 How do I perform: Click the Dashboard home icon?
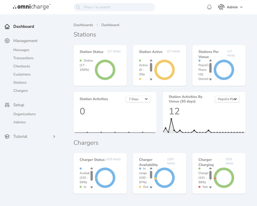point(7,26)
